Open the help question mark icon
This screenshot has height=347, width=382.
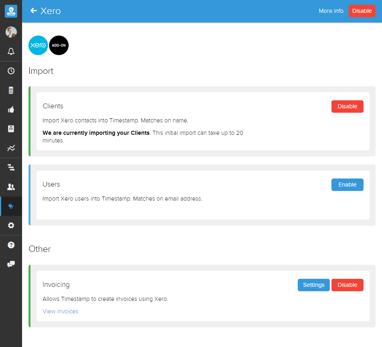11,245
